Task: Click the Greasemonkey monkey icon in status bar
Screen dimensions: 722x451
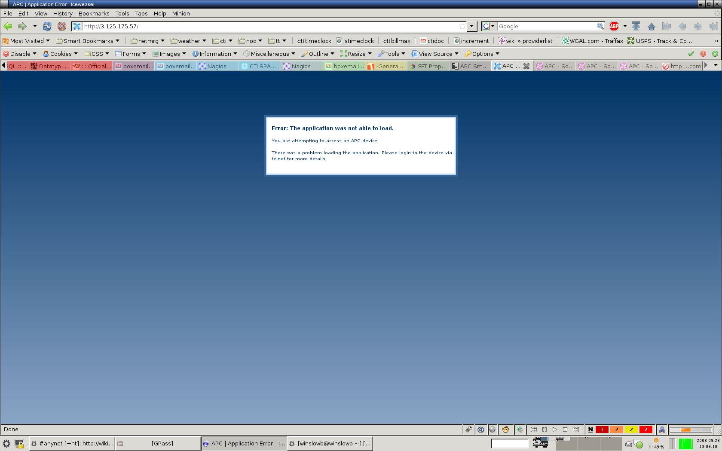Action: click(506, 430)
